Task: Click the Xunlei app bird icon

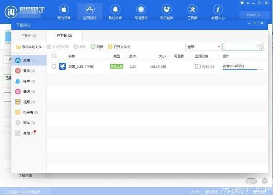Action: click(62, 66)
